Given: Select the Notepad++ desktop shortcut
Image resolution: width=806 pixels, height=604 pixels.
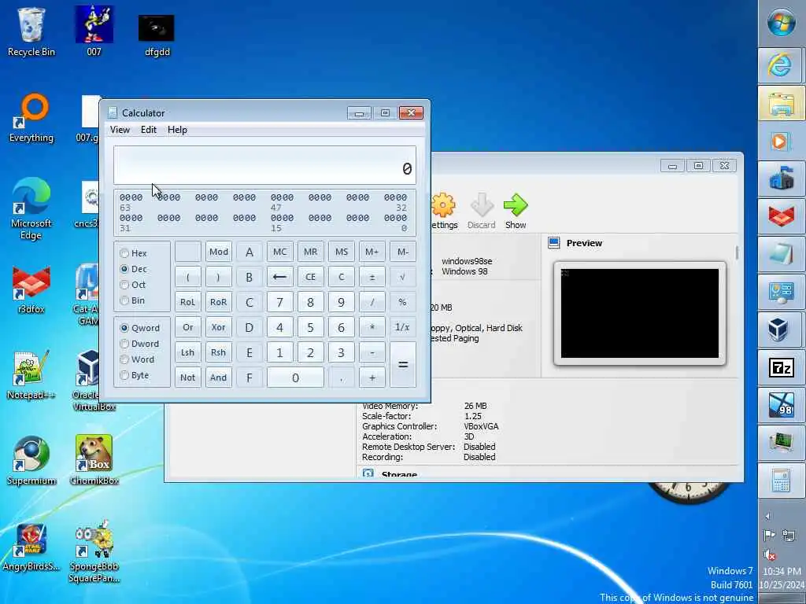Looking at the screenshot, I should click(x=31, y=375).
